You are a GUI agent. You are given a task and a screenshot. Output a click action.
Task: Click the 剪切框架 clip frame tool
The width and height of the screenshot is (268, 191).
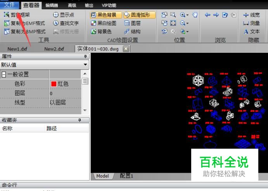tap(17, 15)
